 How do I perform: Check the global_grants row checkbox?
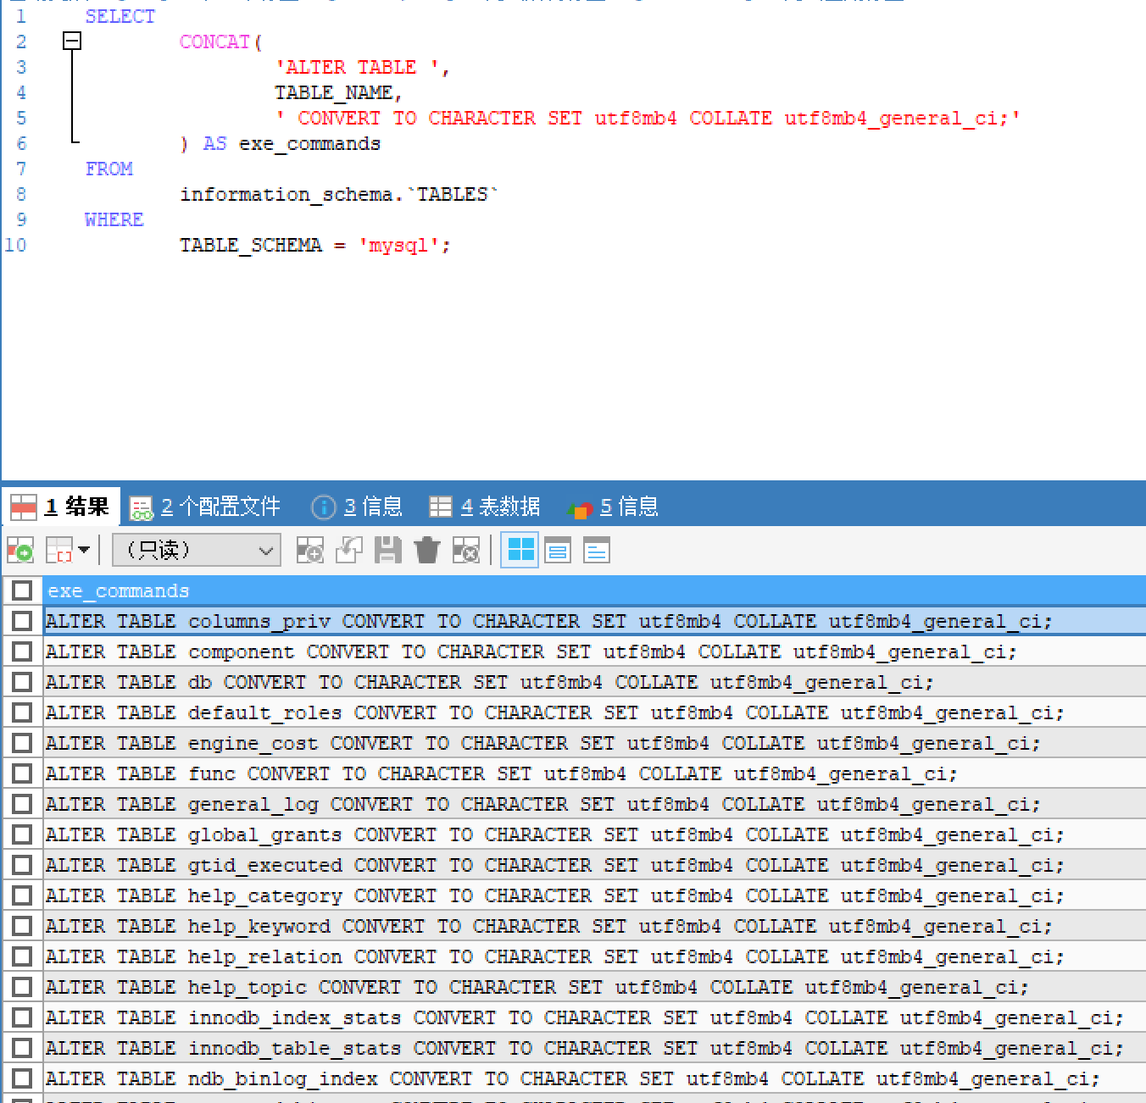tap(22, 834)
